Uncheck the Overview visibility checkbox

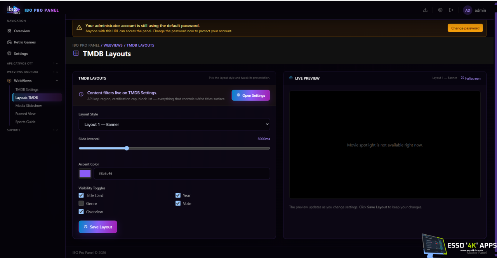click(81, 212)
